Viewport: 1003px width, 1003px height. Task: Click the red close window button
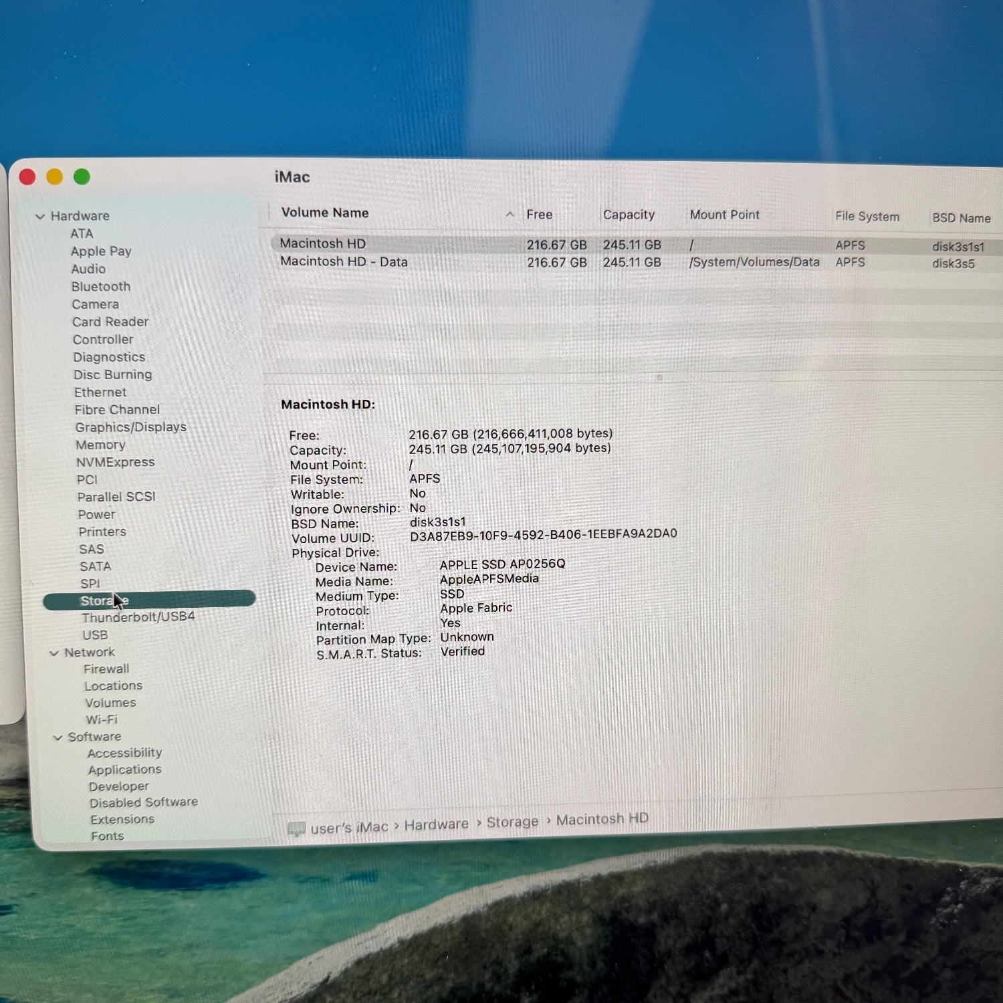click(x=27, y=177)
